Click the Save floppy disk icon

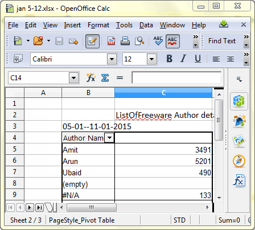click(59, 41)
